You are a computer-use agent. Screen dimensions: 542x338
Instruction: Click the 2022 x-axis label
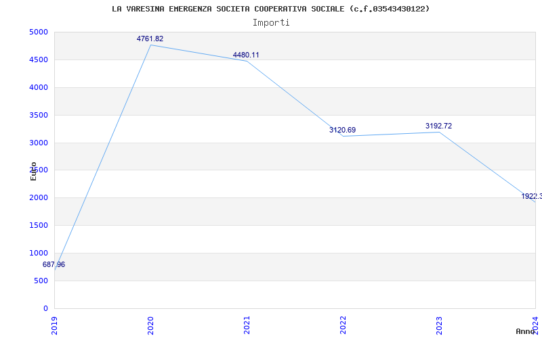point(343,325)
